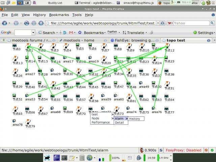Open Buddy List from the taskbar
This screenshot has width=216, height=162.
55,3
